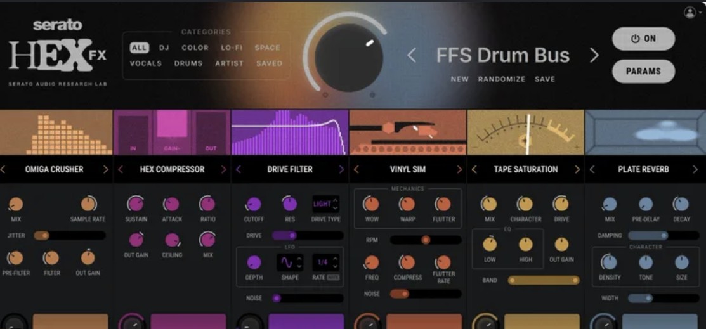Switch HEX COMPRESSOR to next effect
This screenshot has width=706, height=329.
point(223,169)
